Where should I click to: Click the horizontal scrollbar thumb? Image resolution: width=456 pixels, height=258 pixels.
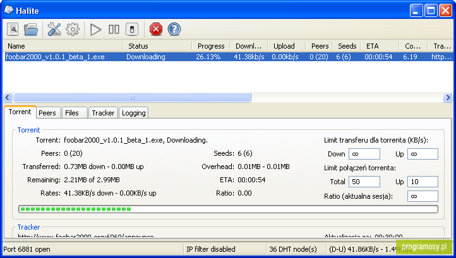[x=132, y=97]
